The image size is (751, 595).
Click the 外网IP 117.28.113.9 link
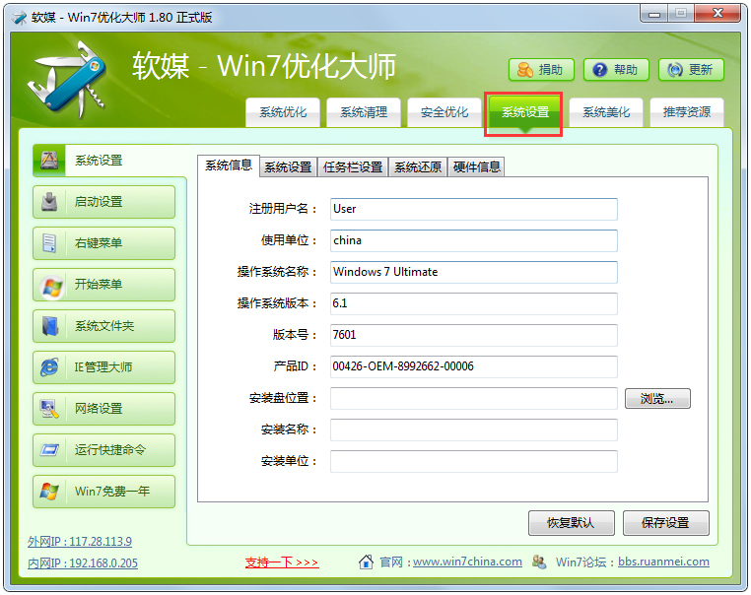(80, 542)
